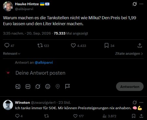The height and width of the screenshot is (120, 147).
Task: Open the GIF picker in the reply toolbar
Action: pyautogui.click(x=28, y=87)
